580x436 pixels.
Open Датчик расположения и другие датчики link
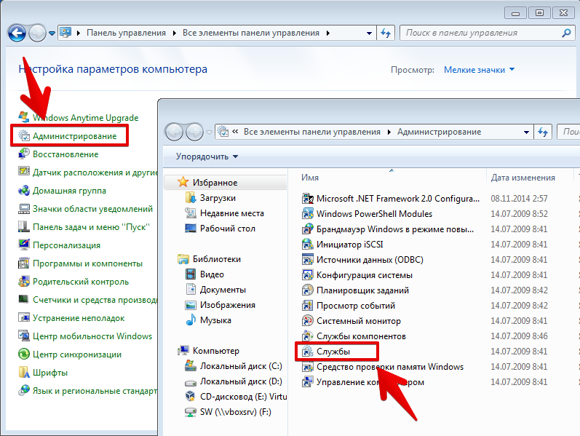(95, 172)
